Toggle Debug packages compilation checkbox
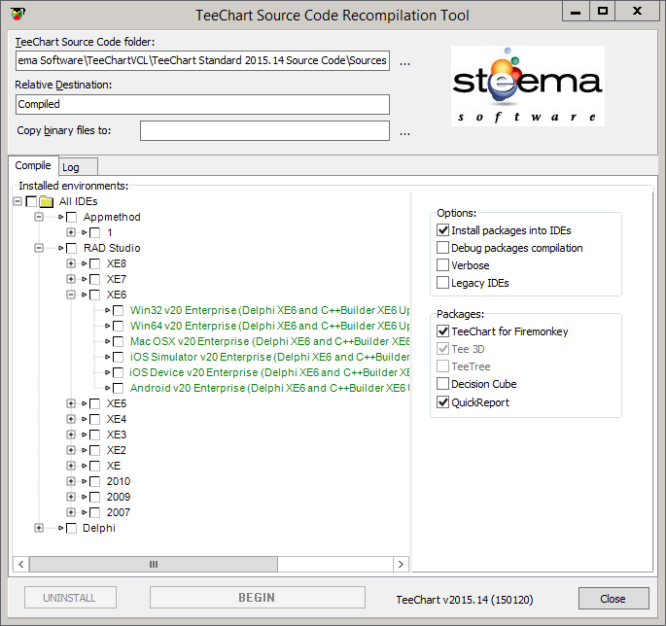This screenshot has height=626, width=666. click(442, 248)
